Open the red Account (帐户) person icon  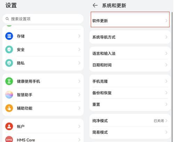pos(9,126)
